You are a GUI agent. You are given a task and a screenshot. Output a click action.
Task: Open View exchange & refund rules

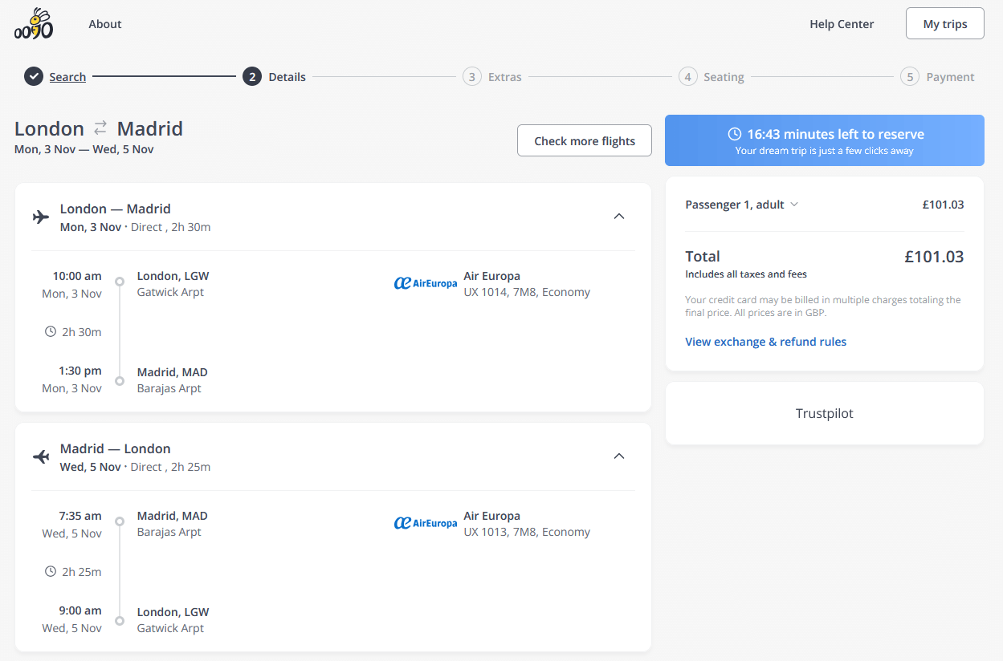coord(765,342)
